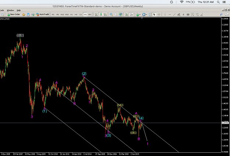Open macOS Notification Center icon

(x=224, y=2)
